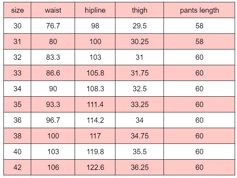The width and height of the screenshot is (237, 178).
Task: Select waist value 76.7
Action: [x=53, y=26]
